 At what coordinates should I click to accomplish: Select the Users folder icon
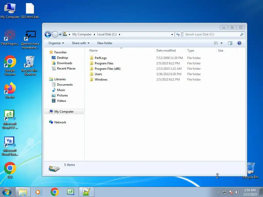pos(92,74)
